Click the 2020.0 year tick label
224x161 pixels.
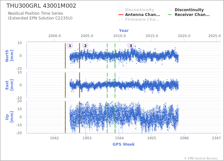pyautogui.click(x=184, y=36)
